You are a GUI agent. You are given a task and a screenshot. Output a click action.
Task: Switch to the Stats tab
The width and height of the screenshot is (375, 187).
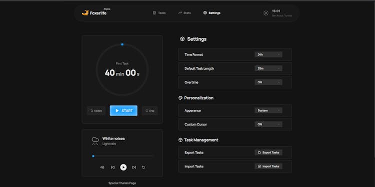[184, 13]
